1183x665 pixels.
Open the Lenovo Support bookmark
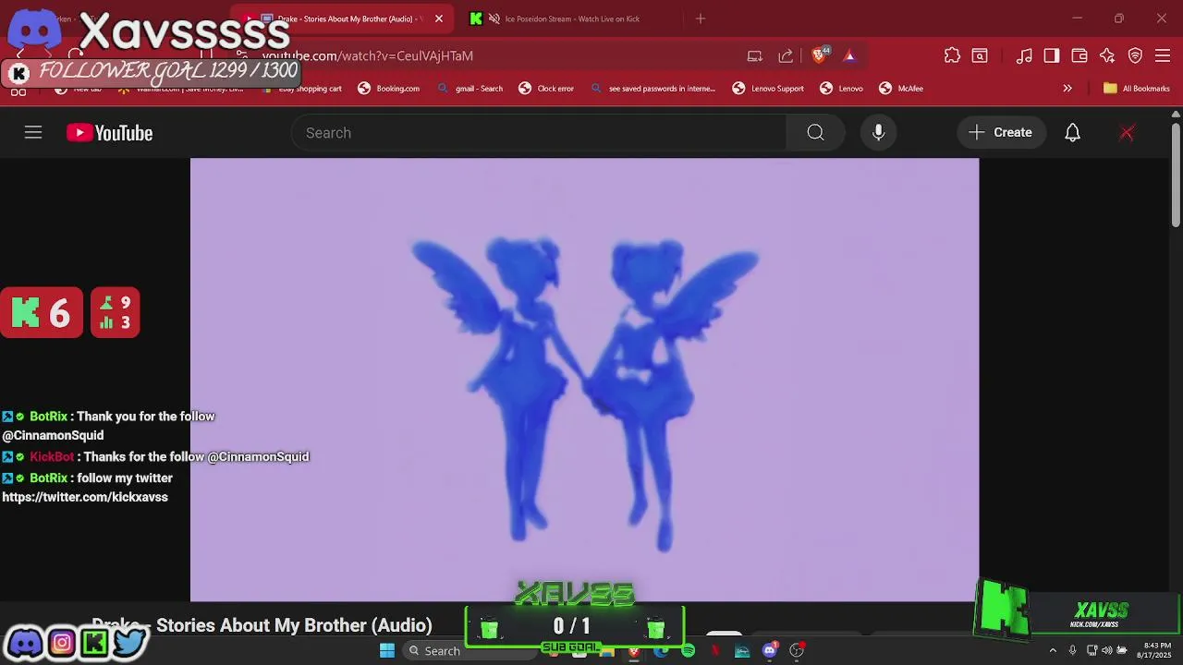click(x=768, y=89)
